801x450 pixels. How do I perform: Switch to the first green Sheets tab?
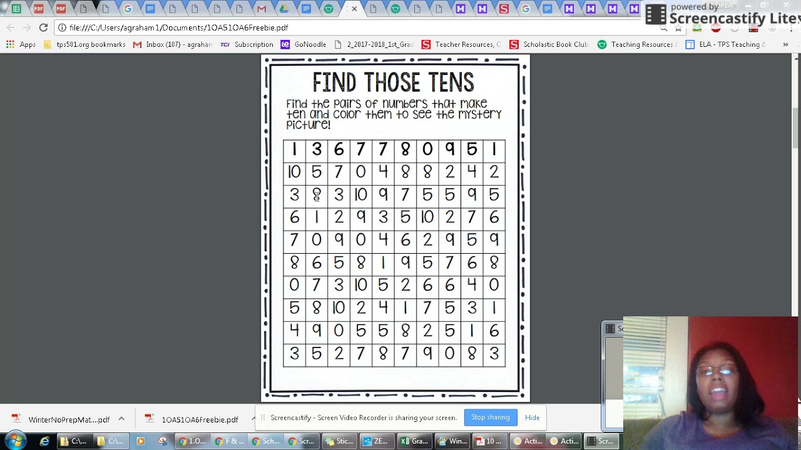[16, 9]
